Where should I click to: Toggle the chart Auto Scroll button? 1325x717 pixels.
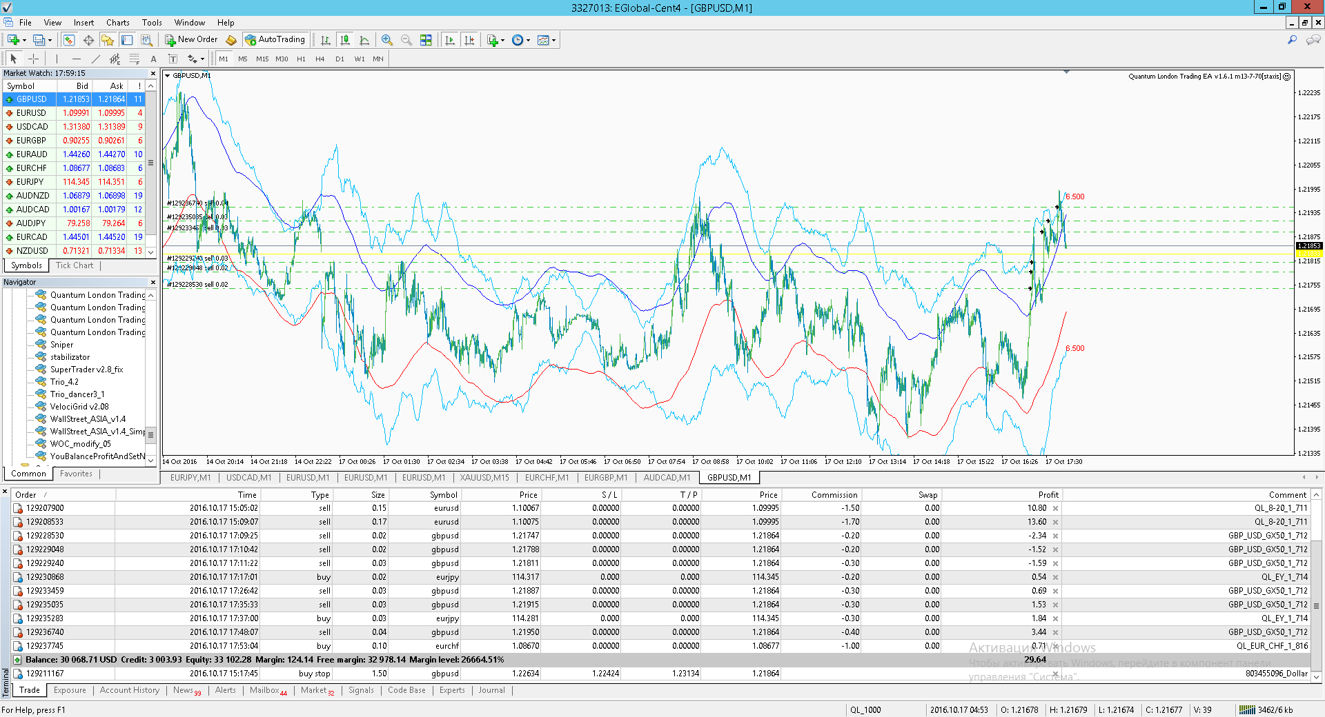click(450, 40)
